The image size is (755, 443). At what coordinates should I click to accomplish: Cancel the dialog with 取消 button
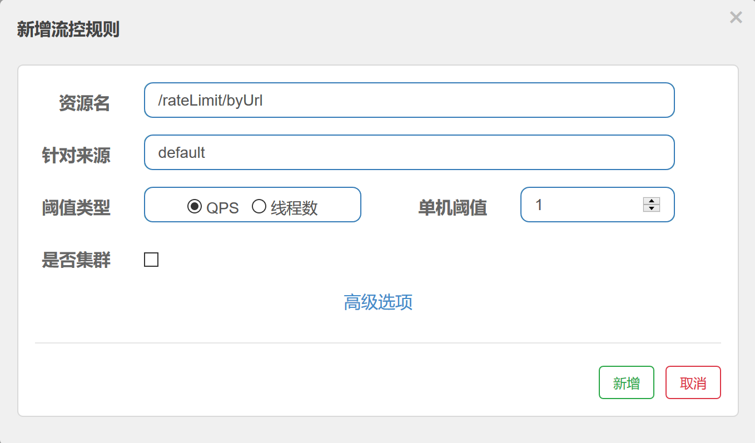coord(693,382)
